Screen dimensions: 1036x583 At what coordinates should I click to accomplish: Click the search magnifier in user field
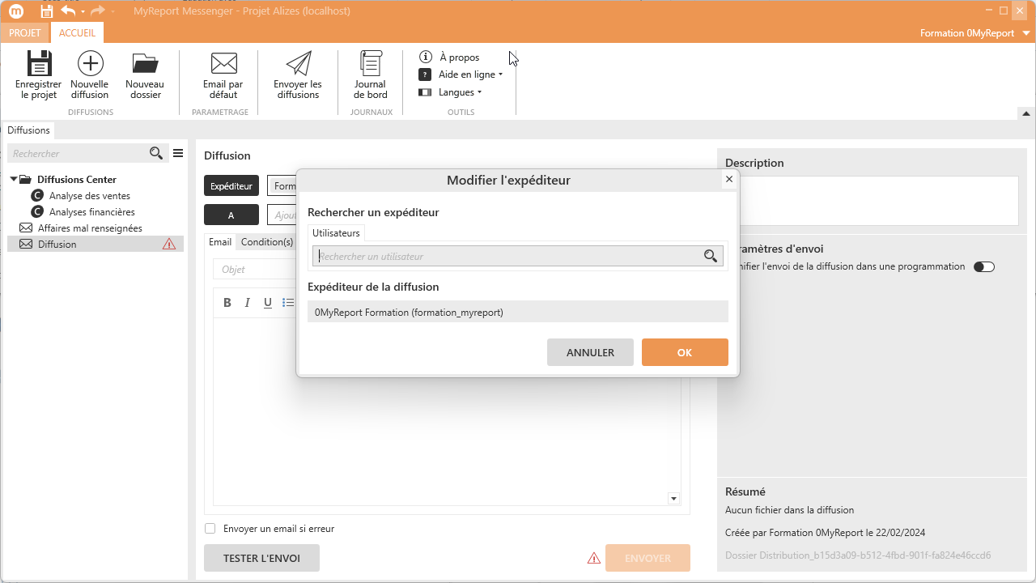[711, 257]
